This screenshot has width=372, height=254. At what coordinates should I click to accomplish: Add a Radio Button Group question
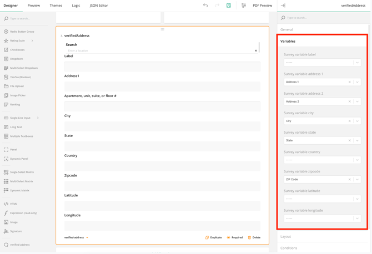tap(19, 32)
